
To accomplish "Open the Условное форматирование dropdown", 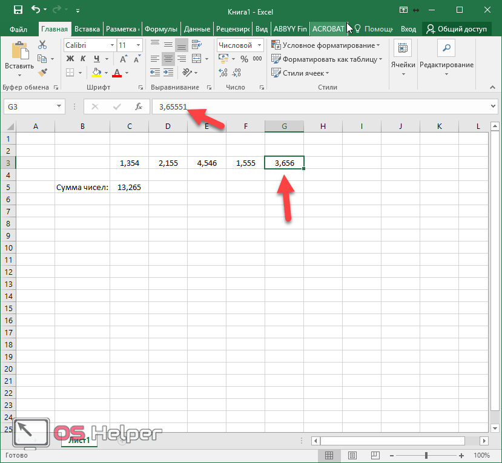I will pyautogui.click(x=325, y=45).
